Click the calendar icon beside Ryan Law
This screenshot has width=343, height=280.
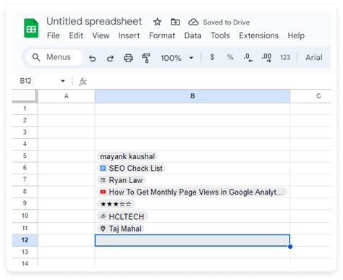(x=103, y=180)
